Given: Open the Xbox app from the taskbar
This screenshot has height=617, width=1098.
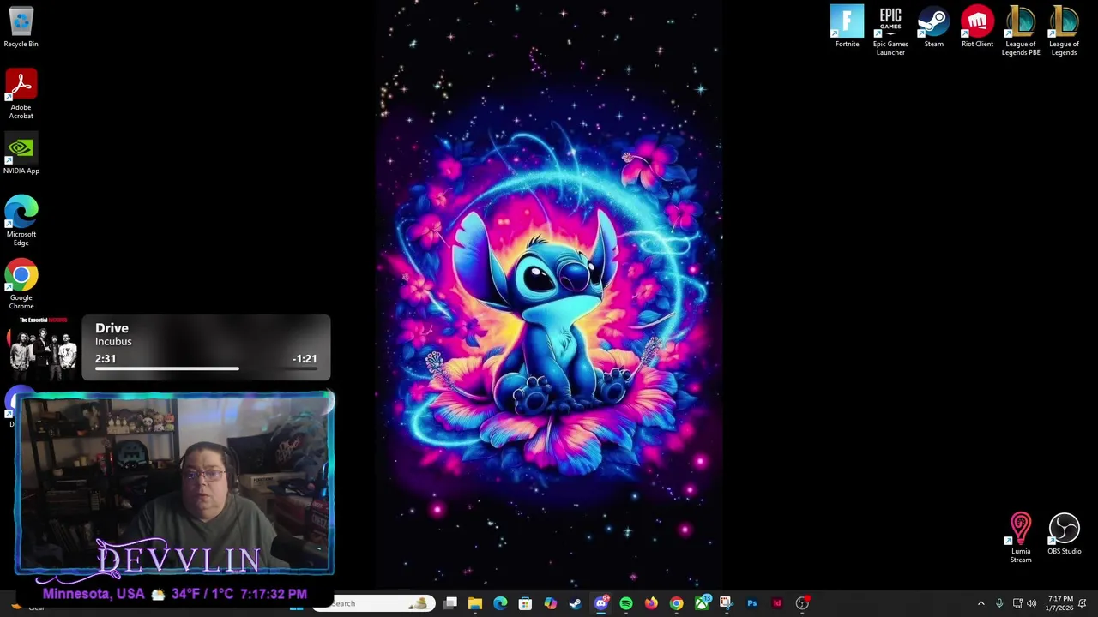Looking at the screenshot, I should pos(702,603).
